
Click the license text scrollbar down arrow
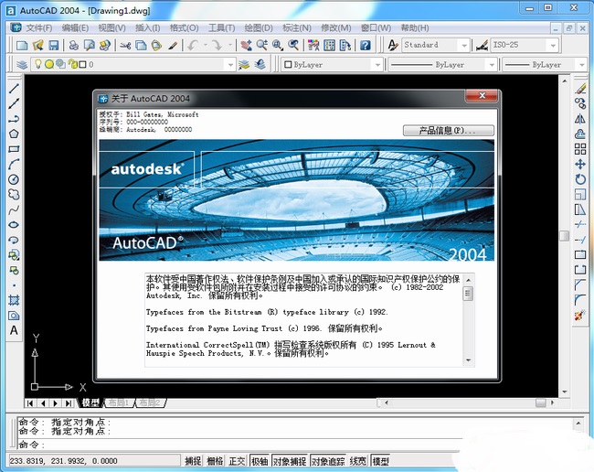[468, 362]
